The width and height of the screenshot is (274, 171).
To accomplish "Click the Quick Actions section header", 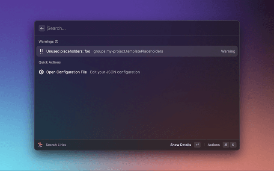I will click(50, 62).
